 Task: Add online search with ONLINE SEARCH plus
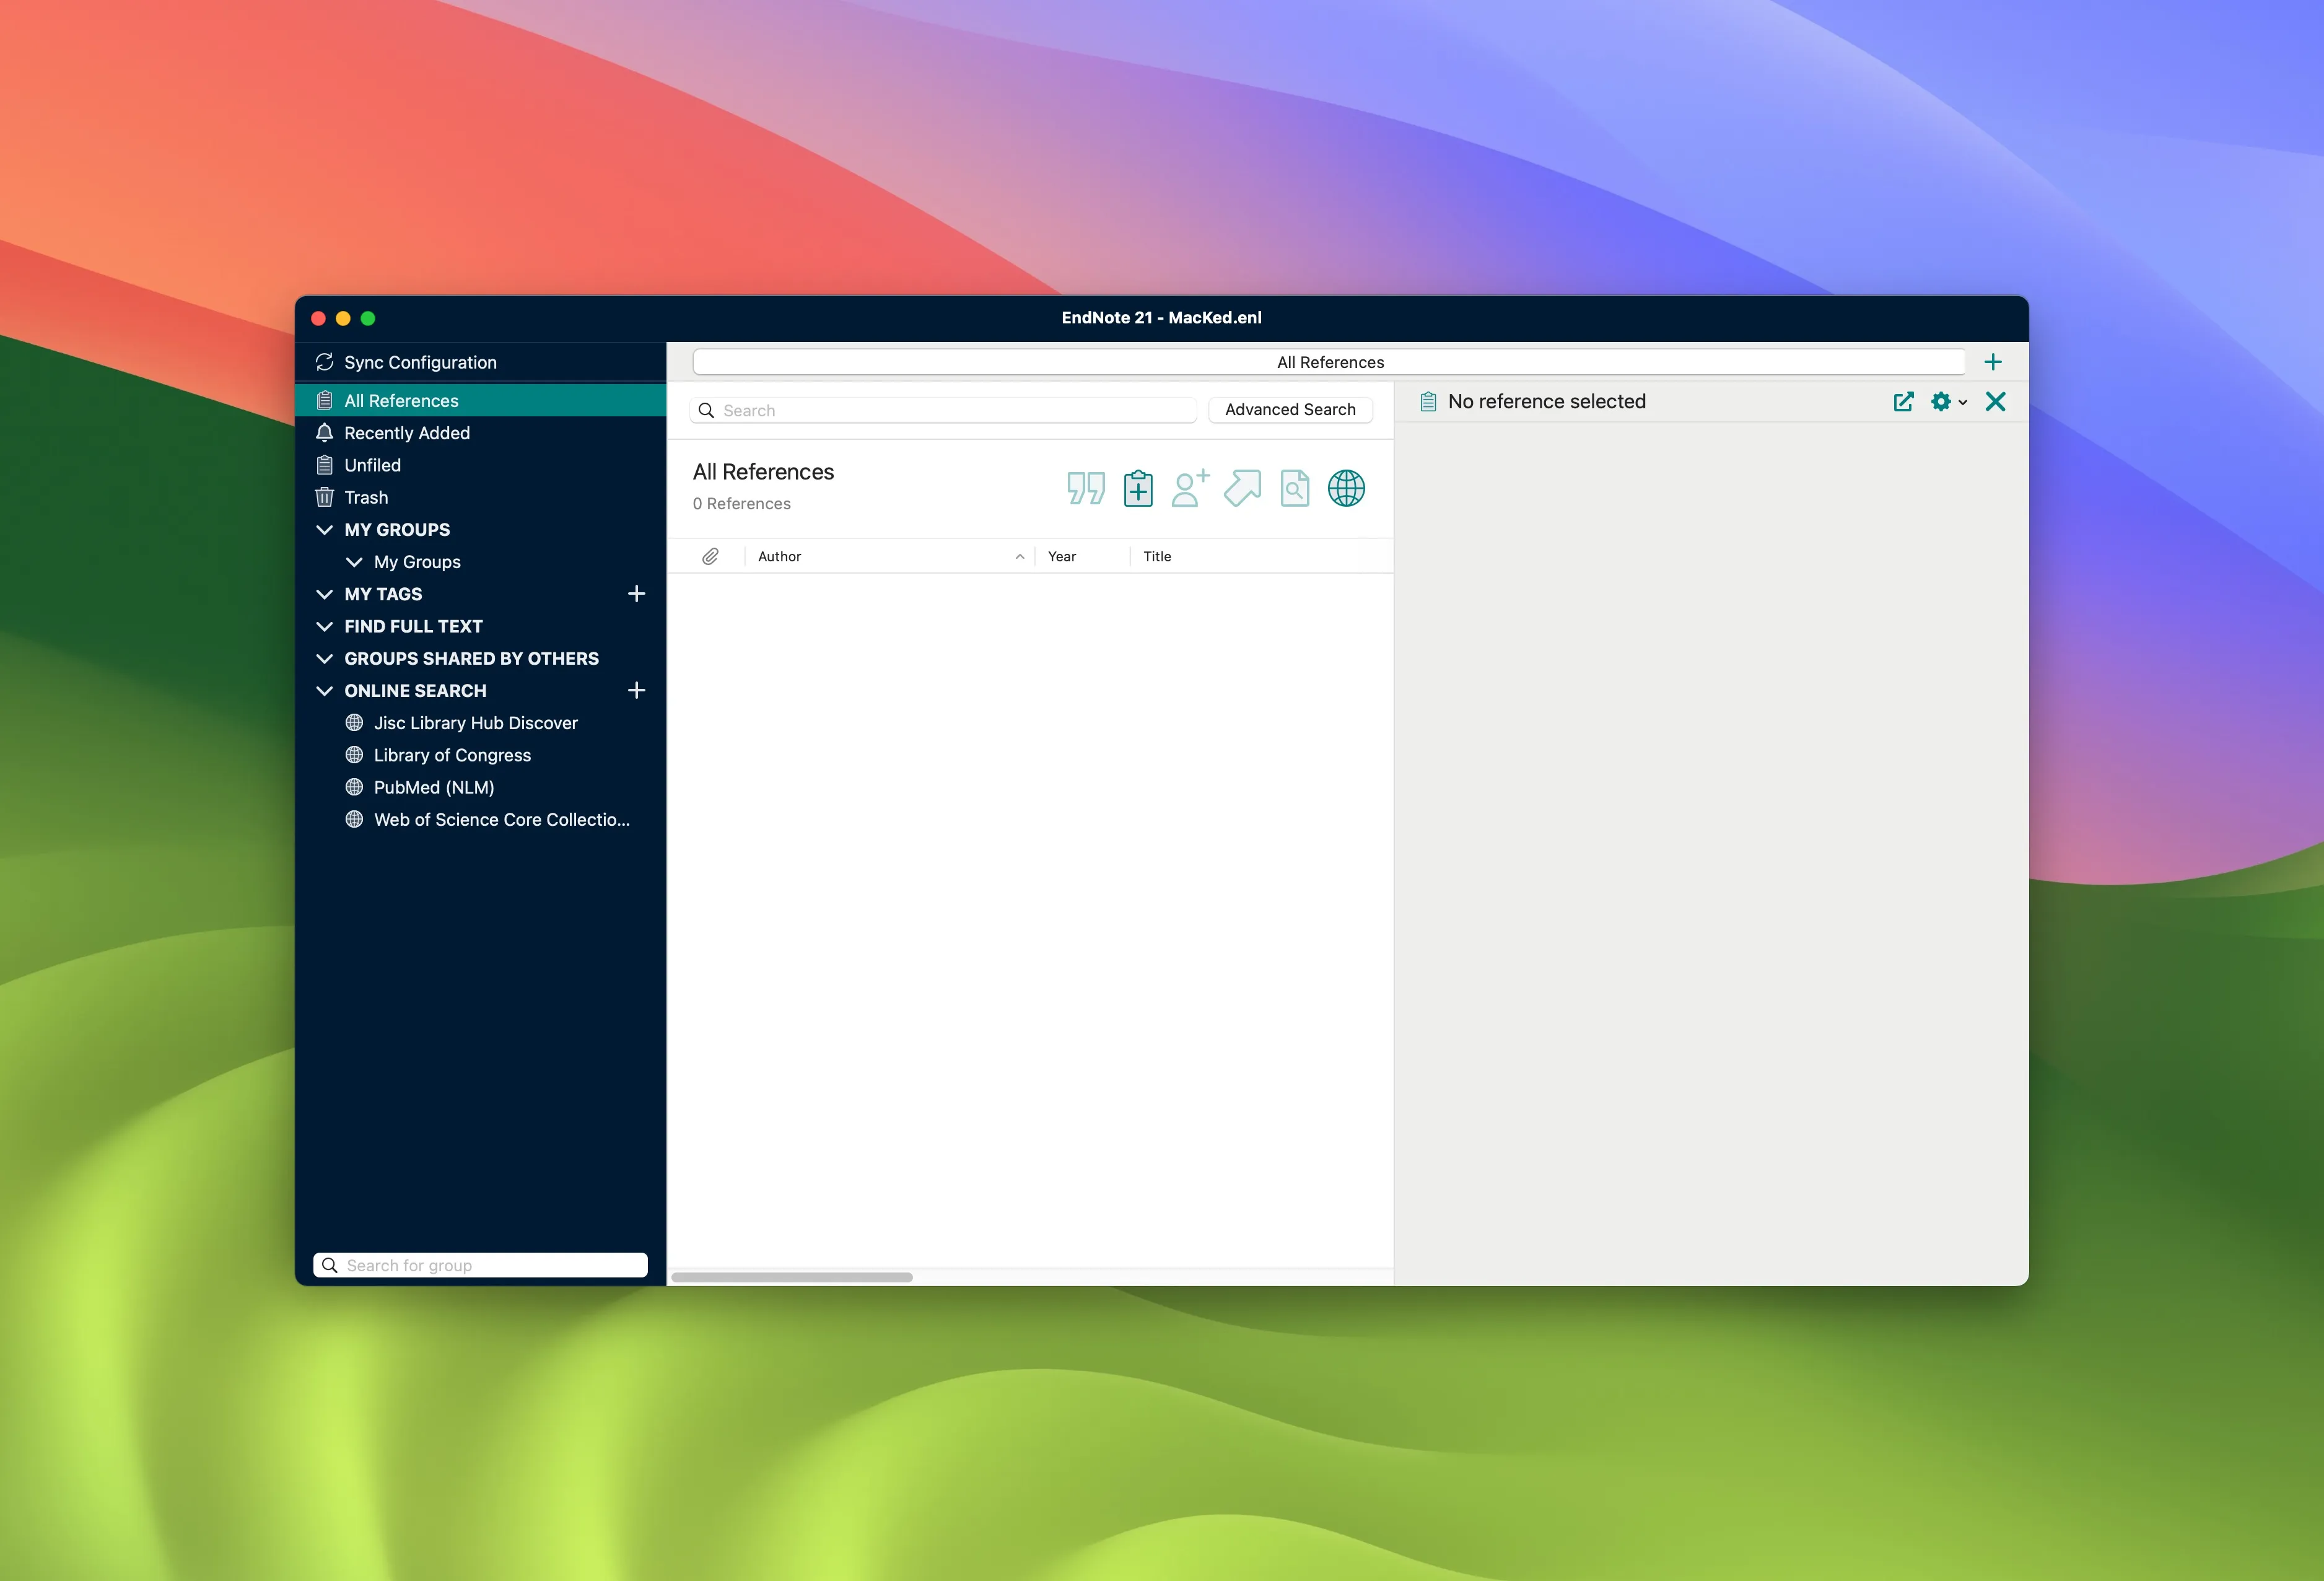[636, 691]
